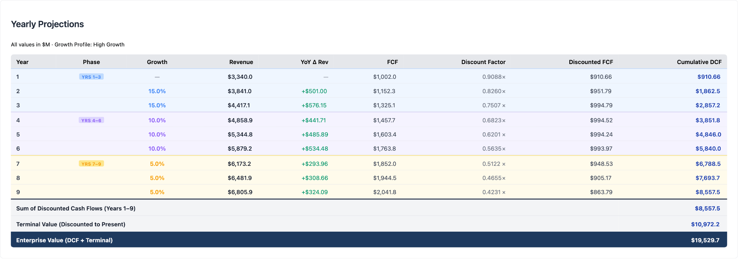Click year 2 growth rate 15.0%
This screenshot has width=738, height=259.
pyautogui.click(x=157, y=91)
